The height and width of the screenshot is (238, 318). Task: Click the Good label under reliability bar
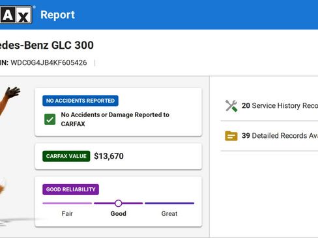(119, 214)
